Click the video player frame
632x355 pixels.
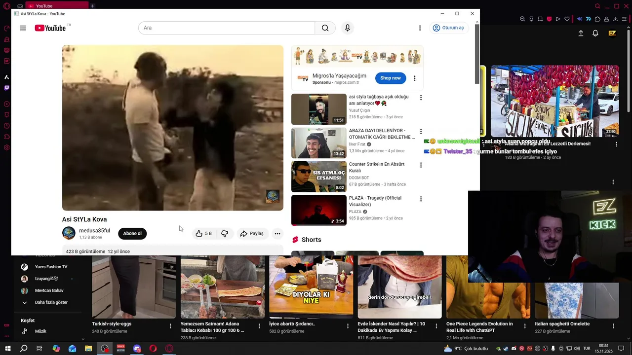[x=173, y=128]
